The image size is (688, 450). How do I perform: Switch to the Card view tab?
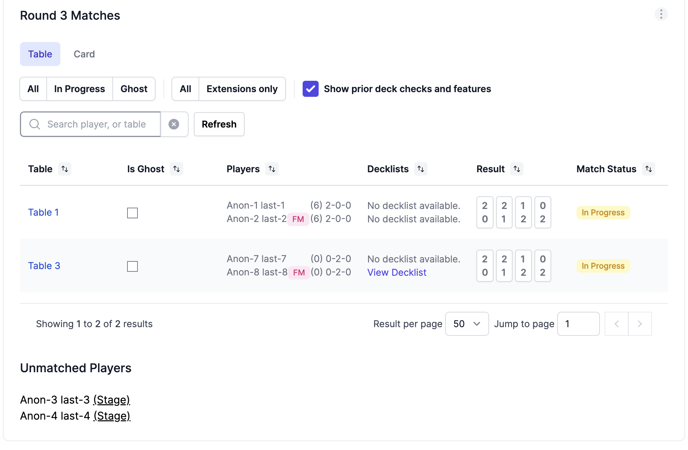point(84,54)
